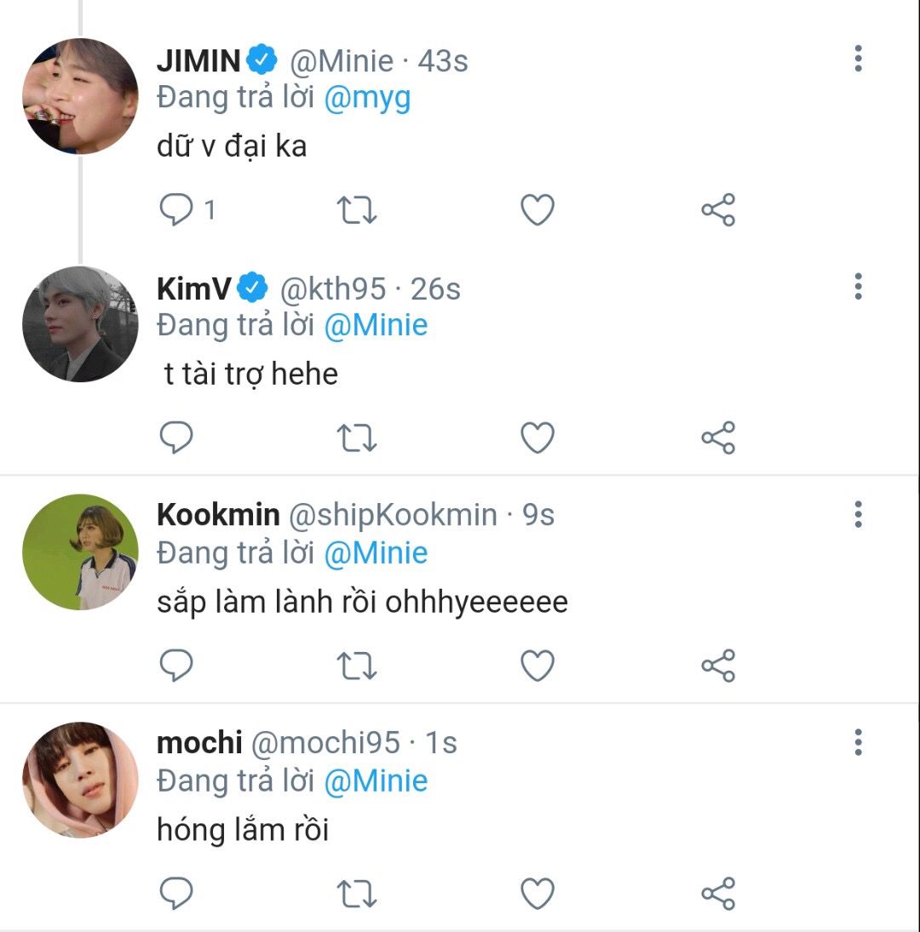Retweet JIMIN's tweet "dữ v đại ka"
Viewport: 920px width, 932px height.
click(x=358, y=210)
